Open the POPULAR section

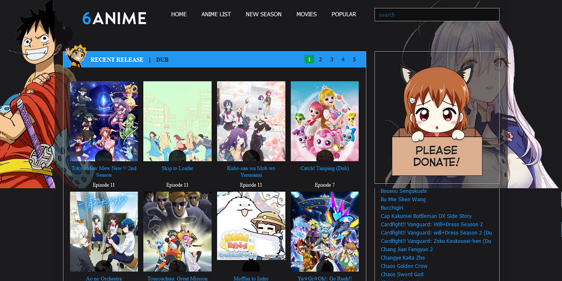point(344,15)
